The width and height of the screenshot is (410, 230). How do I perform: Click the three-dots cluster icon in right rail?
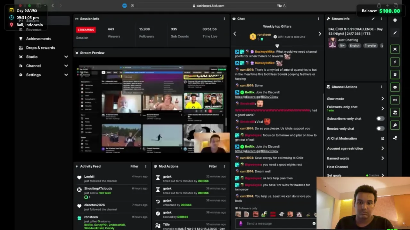click(x=395, y=138)
